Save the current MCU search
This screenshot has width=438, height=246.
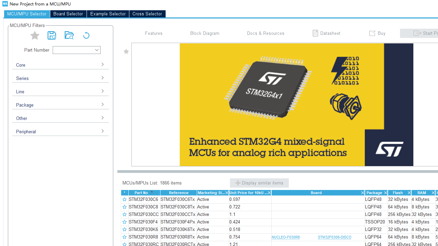(52, 35)
